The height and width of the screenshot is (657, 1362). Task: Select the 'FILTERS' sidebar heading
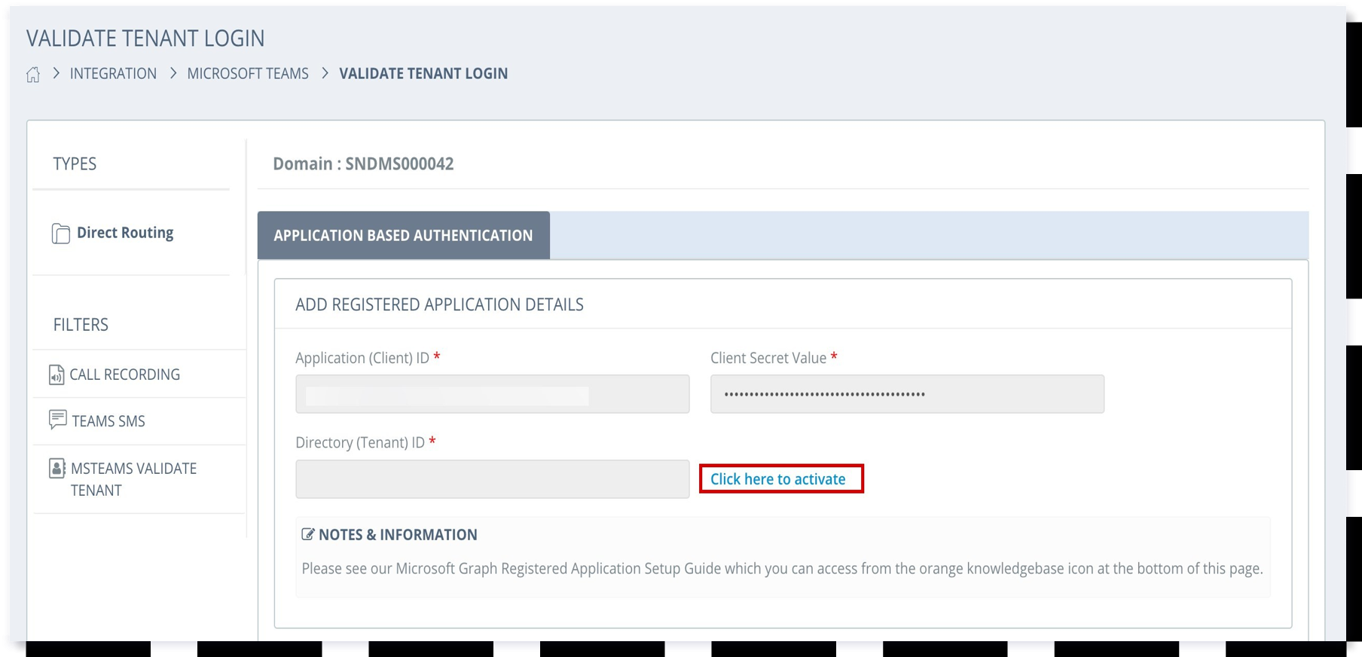point(81,325)
